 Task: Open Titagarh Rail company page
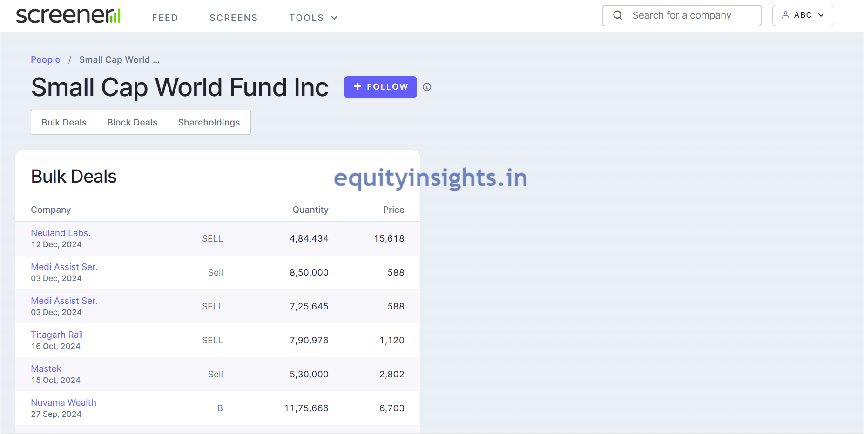[x=57, y=335]
